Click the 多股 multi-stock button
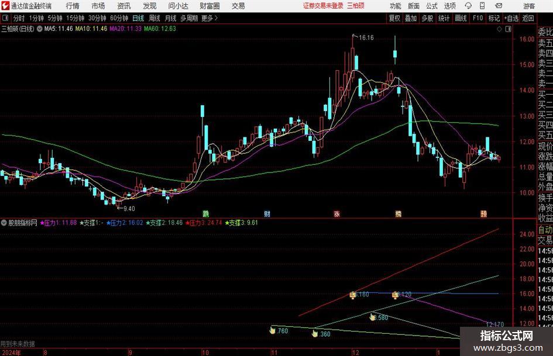Viewport: 553px width, 356px height. (x=427, y=18)
